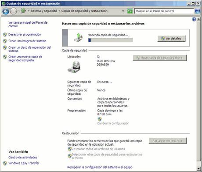Image resolution: width=202 pixels, height=172 pixels.
Task: Open Seleccionar otra copia de seguridad para restaurar
Action: pyautogui.click(x=107, y=156)
